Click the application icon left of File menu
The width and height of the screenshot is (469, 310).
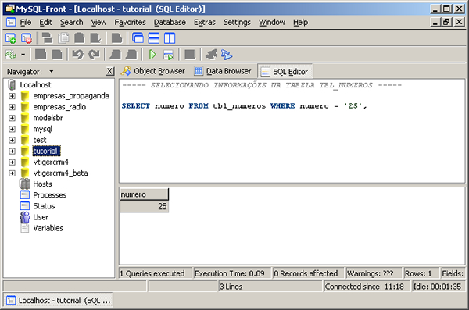click(11, 23)
